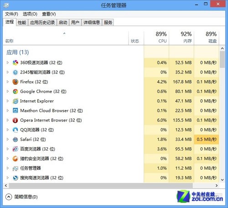The width and height of the screenshot is (228, 208).
Task: Switch to the 服务 tab
Action: tap(108, 22)
